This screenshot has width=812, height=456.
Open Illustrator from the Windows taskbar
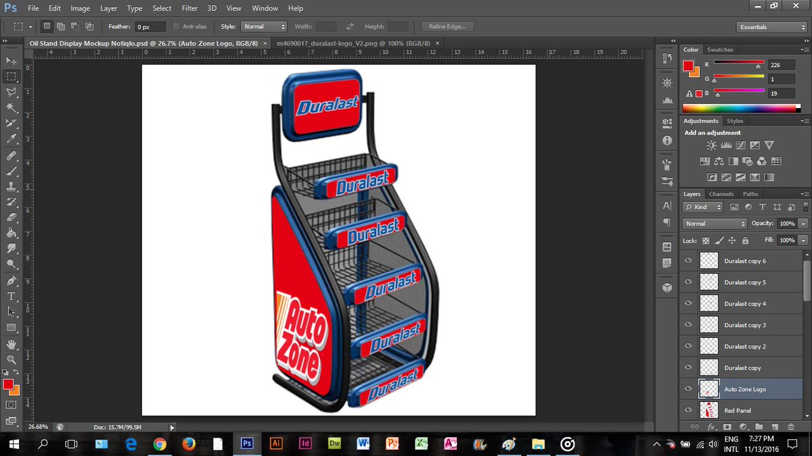click(276, 444)
